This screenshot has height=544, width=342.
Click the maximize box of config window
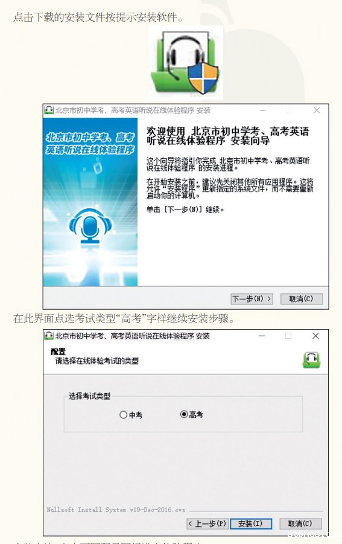[288, 336]
